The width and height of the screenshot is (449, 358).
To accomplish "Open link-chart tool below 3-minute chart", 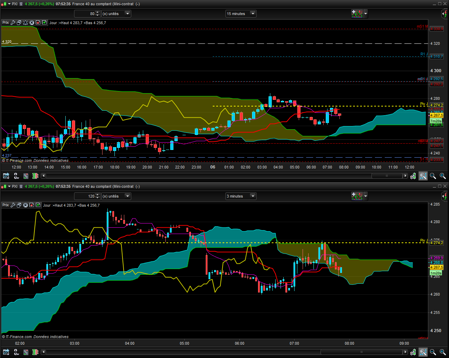I will pyautogui.click(x=16, y=352).
